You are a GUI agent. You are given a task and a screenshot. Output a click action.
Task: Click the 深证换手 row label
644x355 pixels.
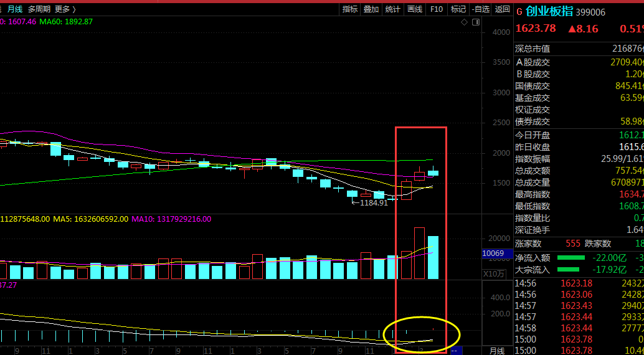tap(533, 230)
